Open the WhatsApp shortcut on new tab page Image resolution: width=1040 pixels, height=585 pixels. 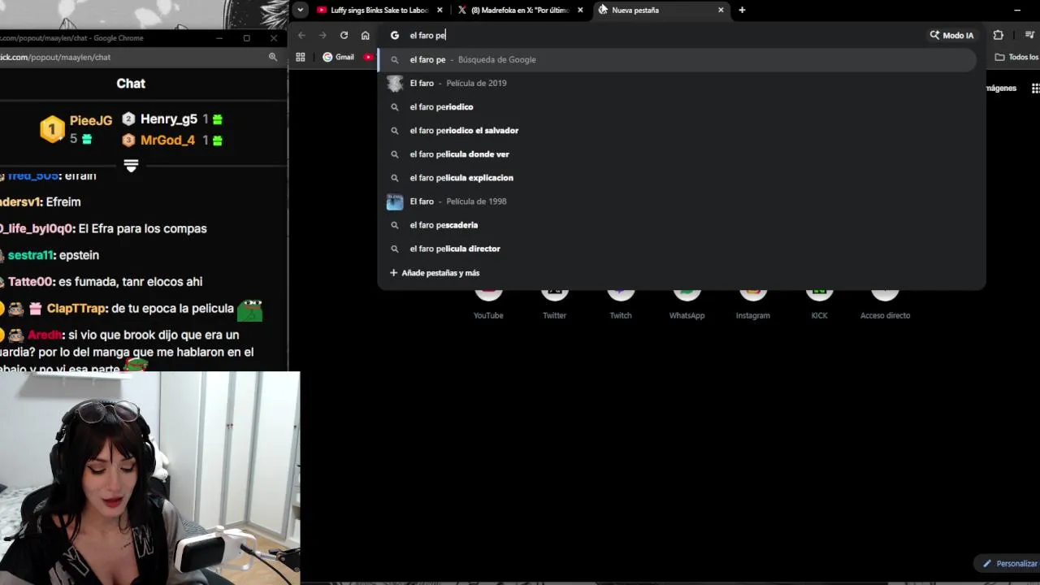[687, 304]
